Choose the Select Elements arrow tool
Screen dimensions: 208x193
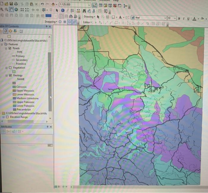tap(57, 10)
